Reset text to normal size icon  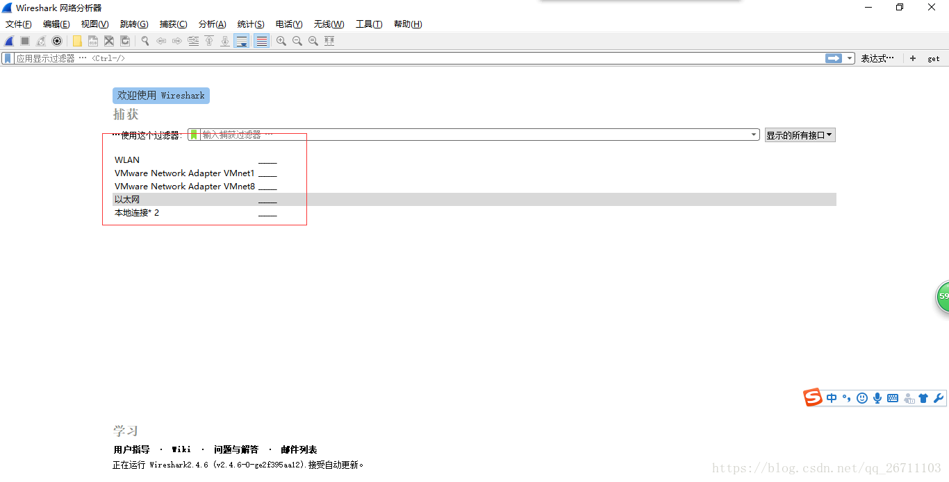(313, 41)
